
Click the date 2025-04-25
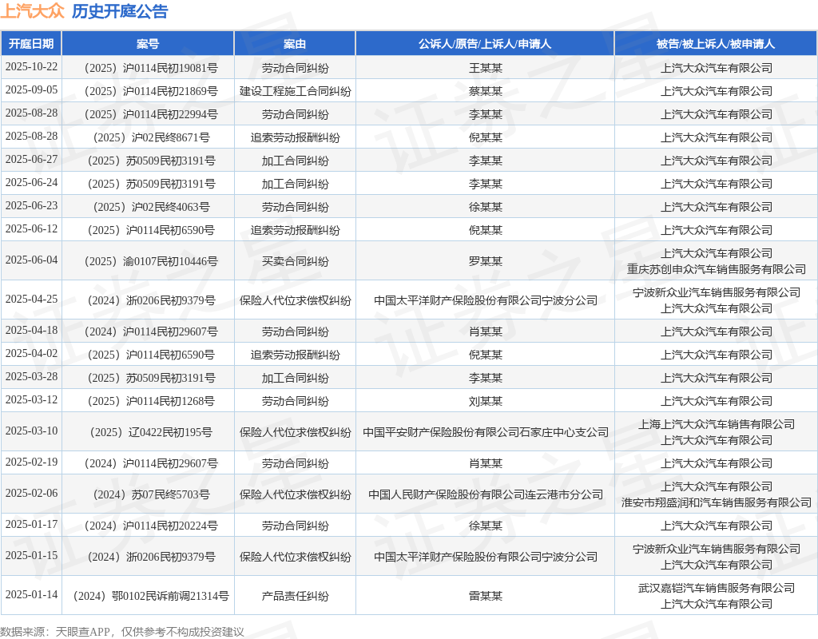coord(31,299)
